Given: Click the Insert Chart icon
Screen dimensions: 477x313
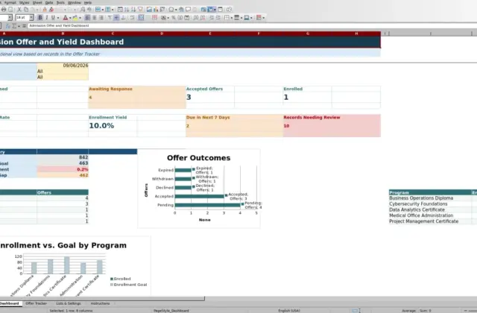Looking at the screenshot, I should (x=156, y=10).
